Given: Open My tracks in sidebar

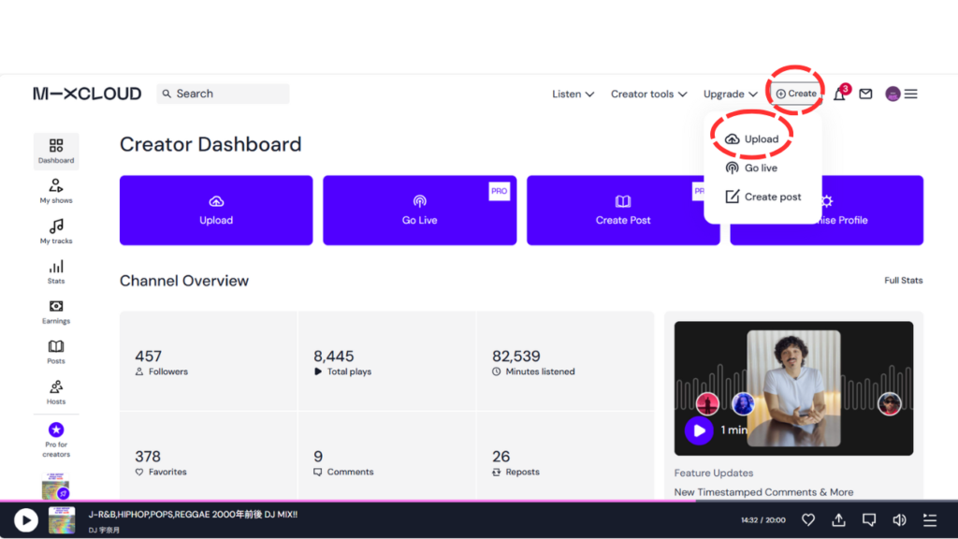Looking at the screenshot, I should tap(56, 231).
